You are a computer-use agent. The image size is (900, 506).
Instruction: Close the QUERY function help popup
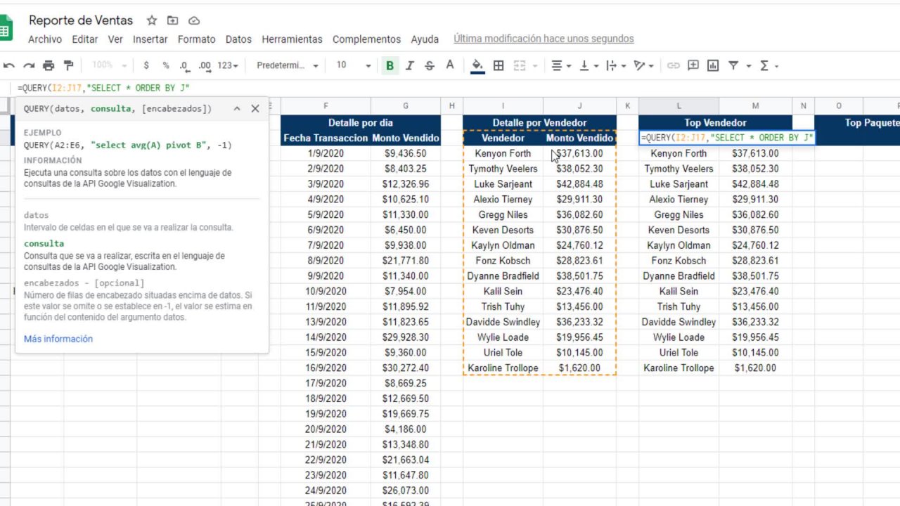255,108
